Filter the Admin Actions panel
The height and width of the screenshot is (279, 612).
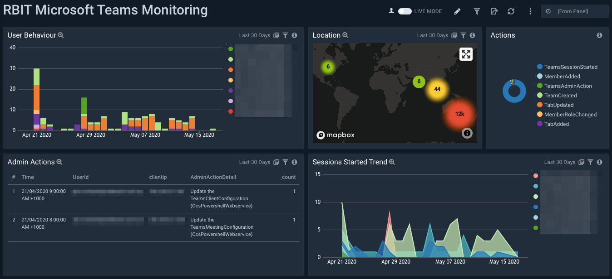point(285,162)
